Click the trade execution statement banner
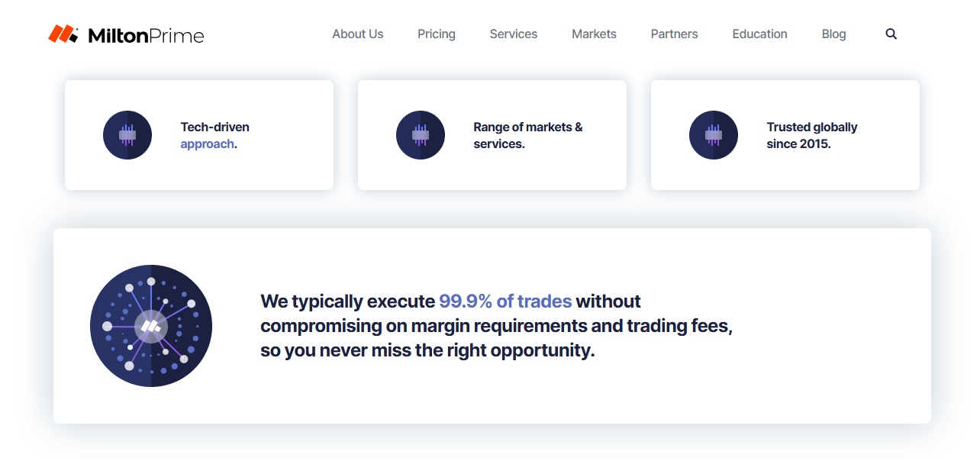This screenshot has height=461, width=980. pos(492,326)
